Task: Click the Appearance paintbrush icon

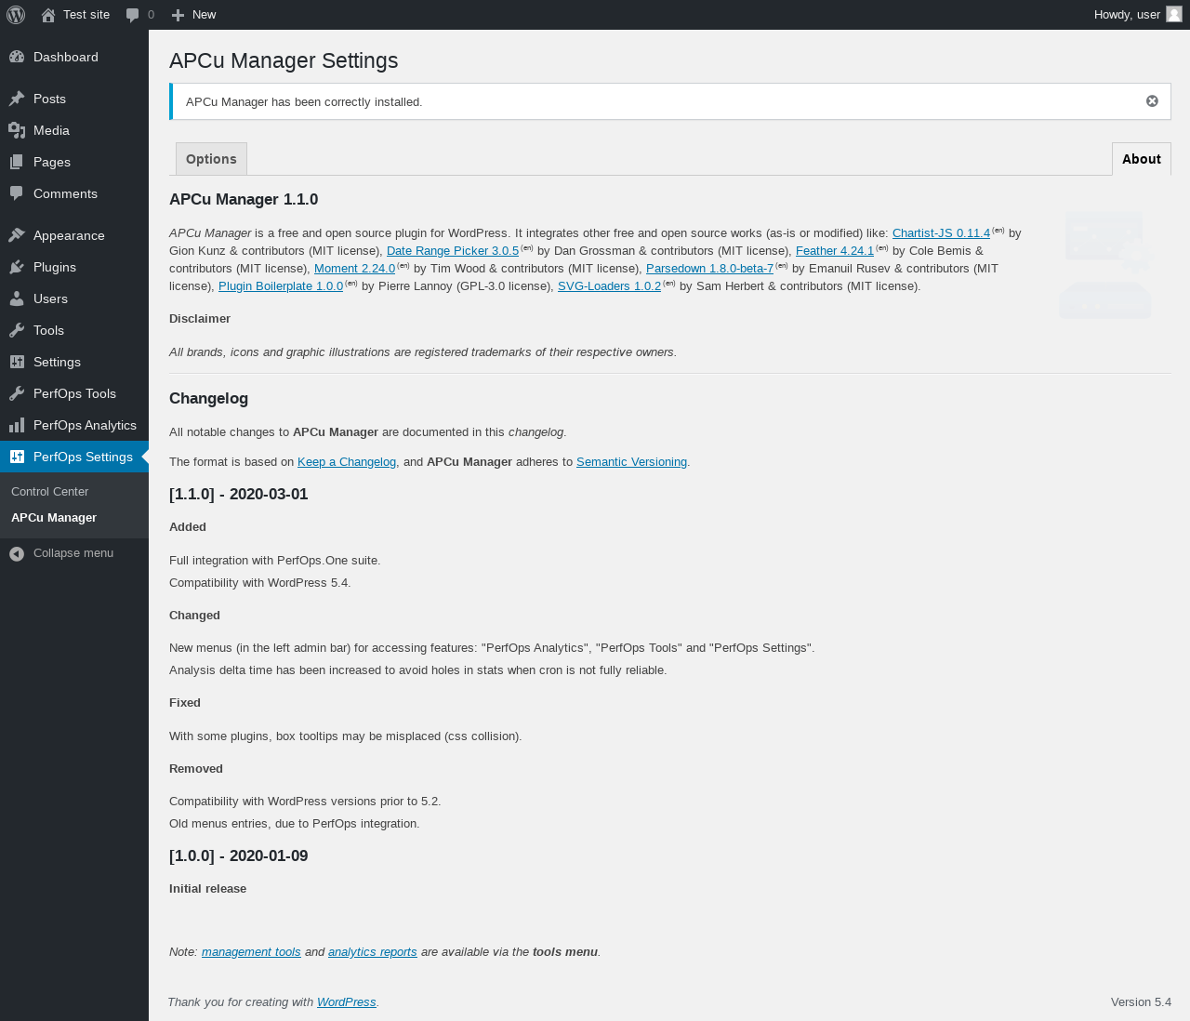Action: (17, 235)
